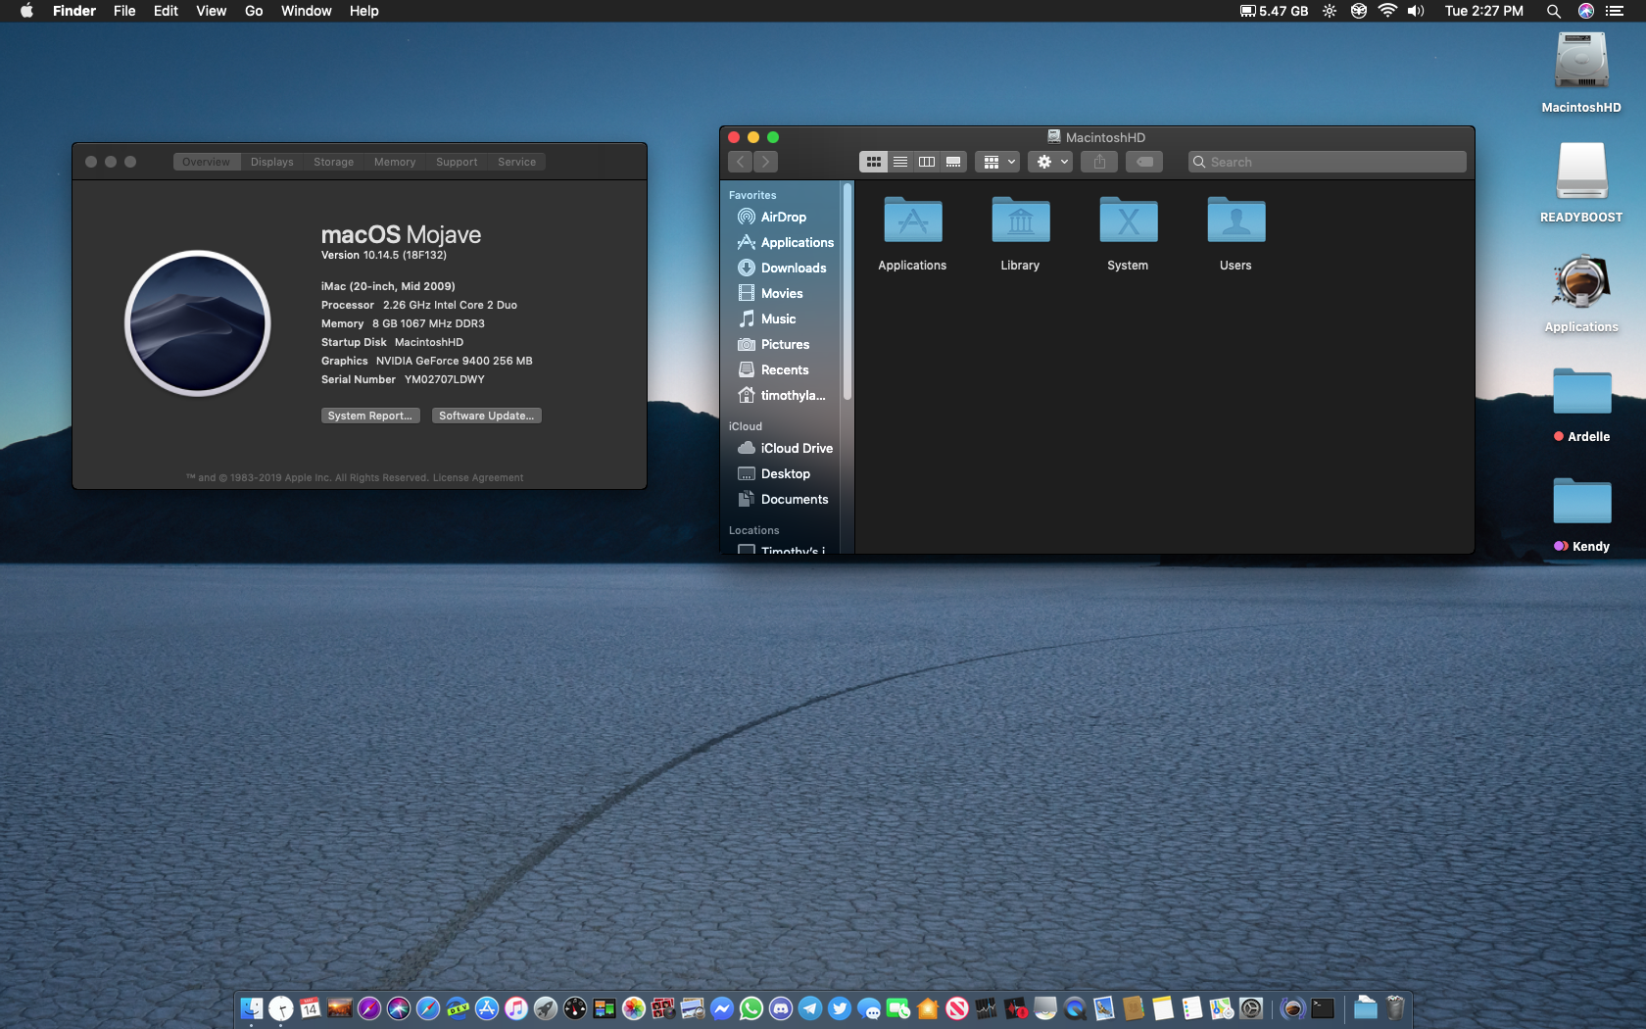Screen dimensions: 1646x1029
Task: Select the Applications alias icon on the desktop
Action: pyautogui.click(x=1581, y=294)
